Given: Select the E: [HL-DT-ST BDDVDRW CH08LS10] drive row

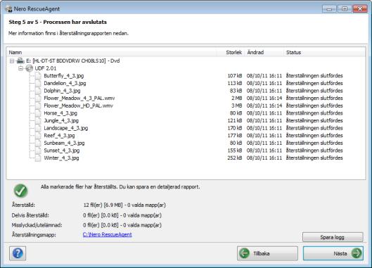Looking at the screenshot, I should tap(73, 61).
